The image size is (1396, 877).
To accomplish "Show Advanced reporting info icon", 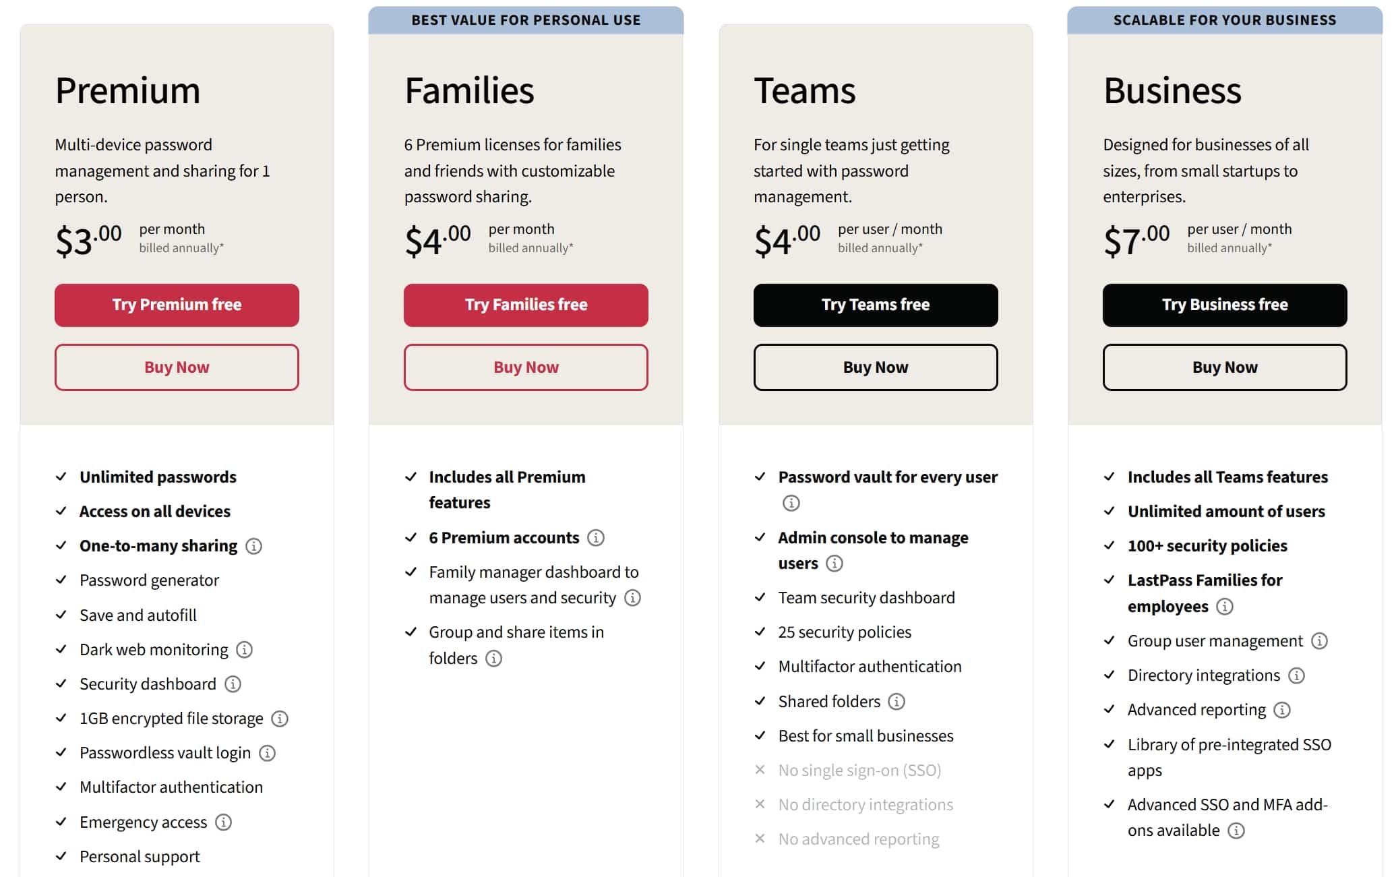I will 1282,710.
